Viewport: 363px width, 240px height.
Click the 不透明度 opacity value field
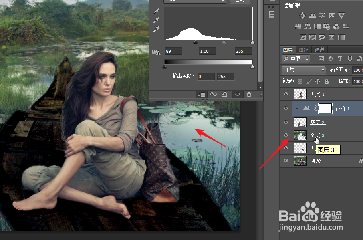[358, 70]
